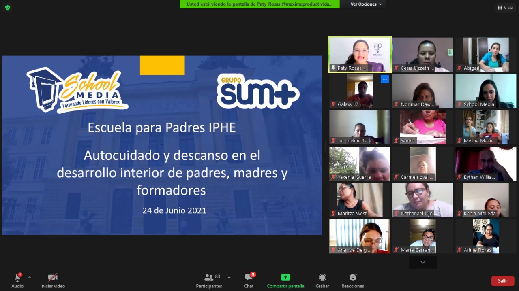Open Ver Opciones dropdown

(366, 4)
